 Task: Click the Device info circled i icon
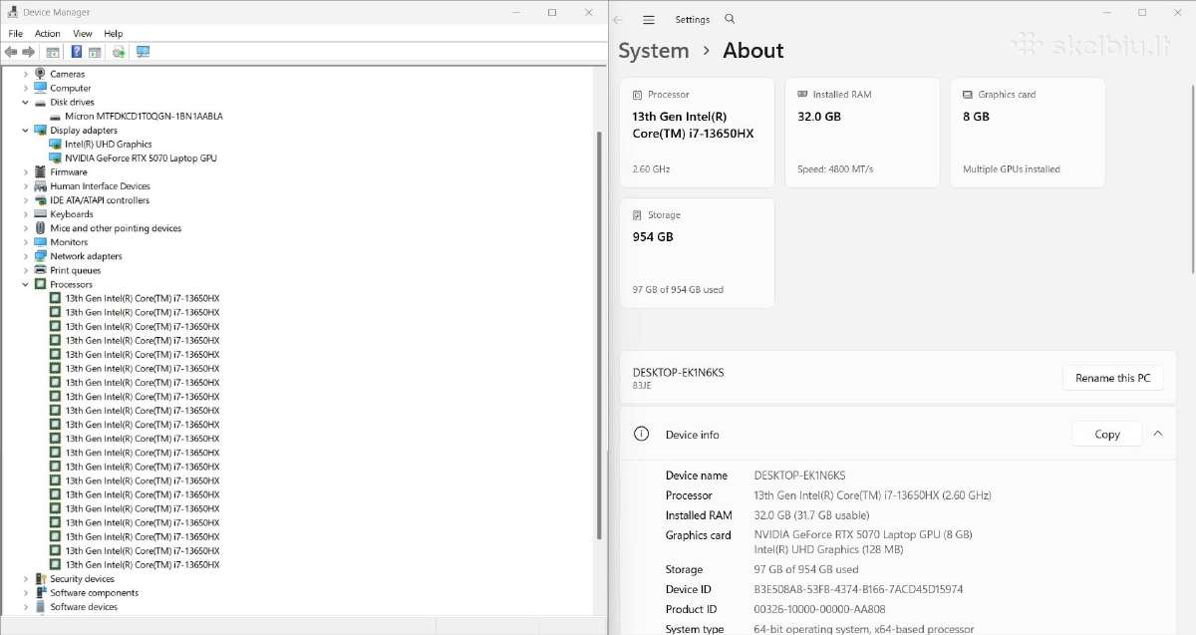[x=642, y=435]
